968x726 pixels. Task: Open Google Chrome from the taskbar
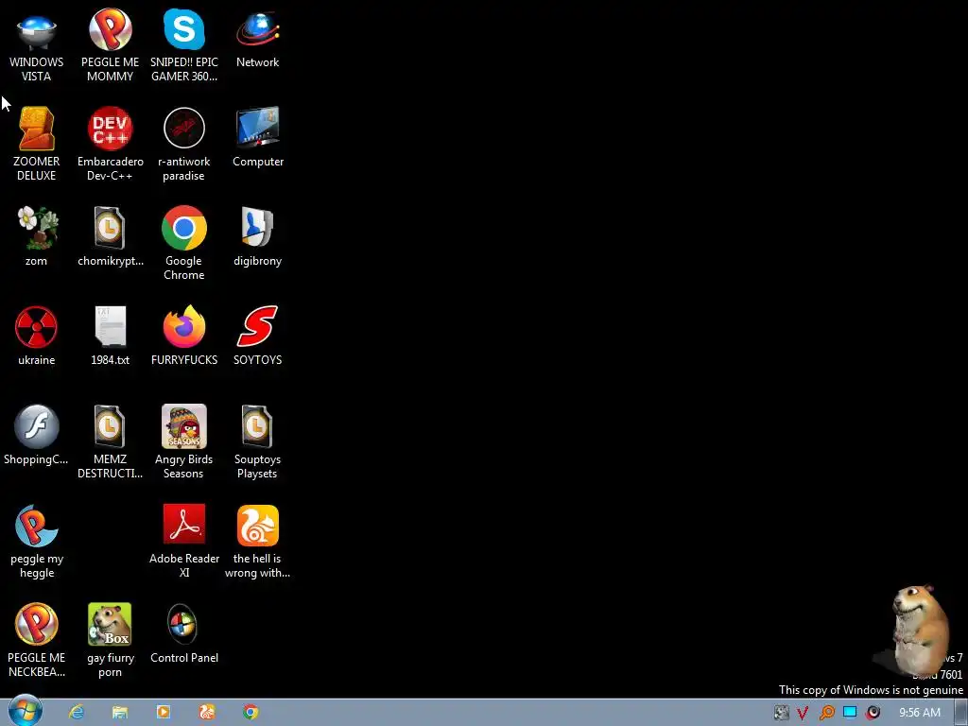[x=250, y=713]
